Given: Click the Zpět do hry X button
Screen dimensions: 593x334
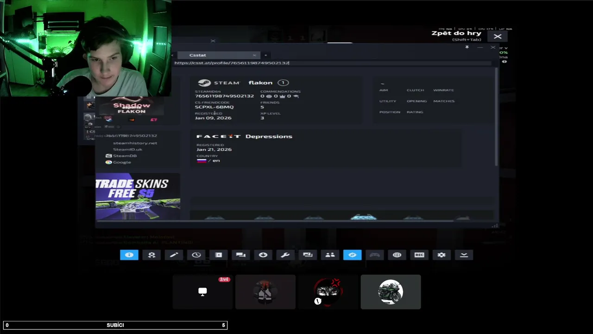Looking at the screenshot, I should point(498,36).
